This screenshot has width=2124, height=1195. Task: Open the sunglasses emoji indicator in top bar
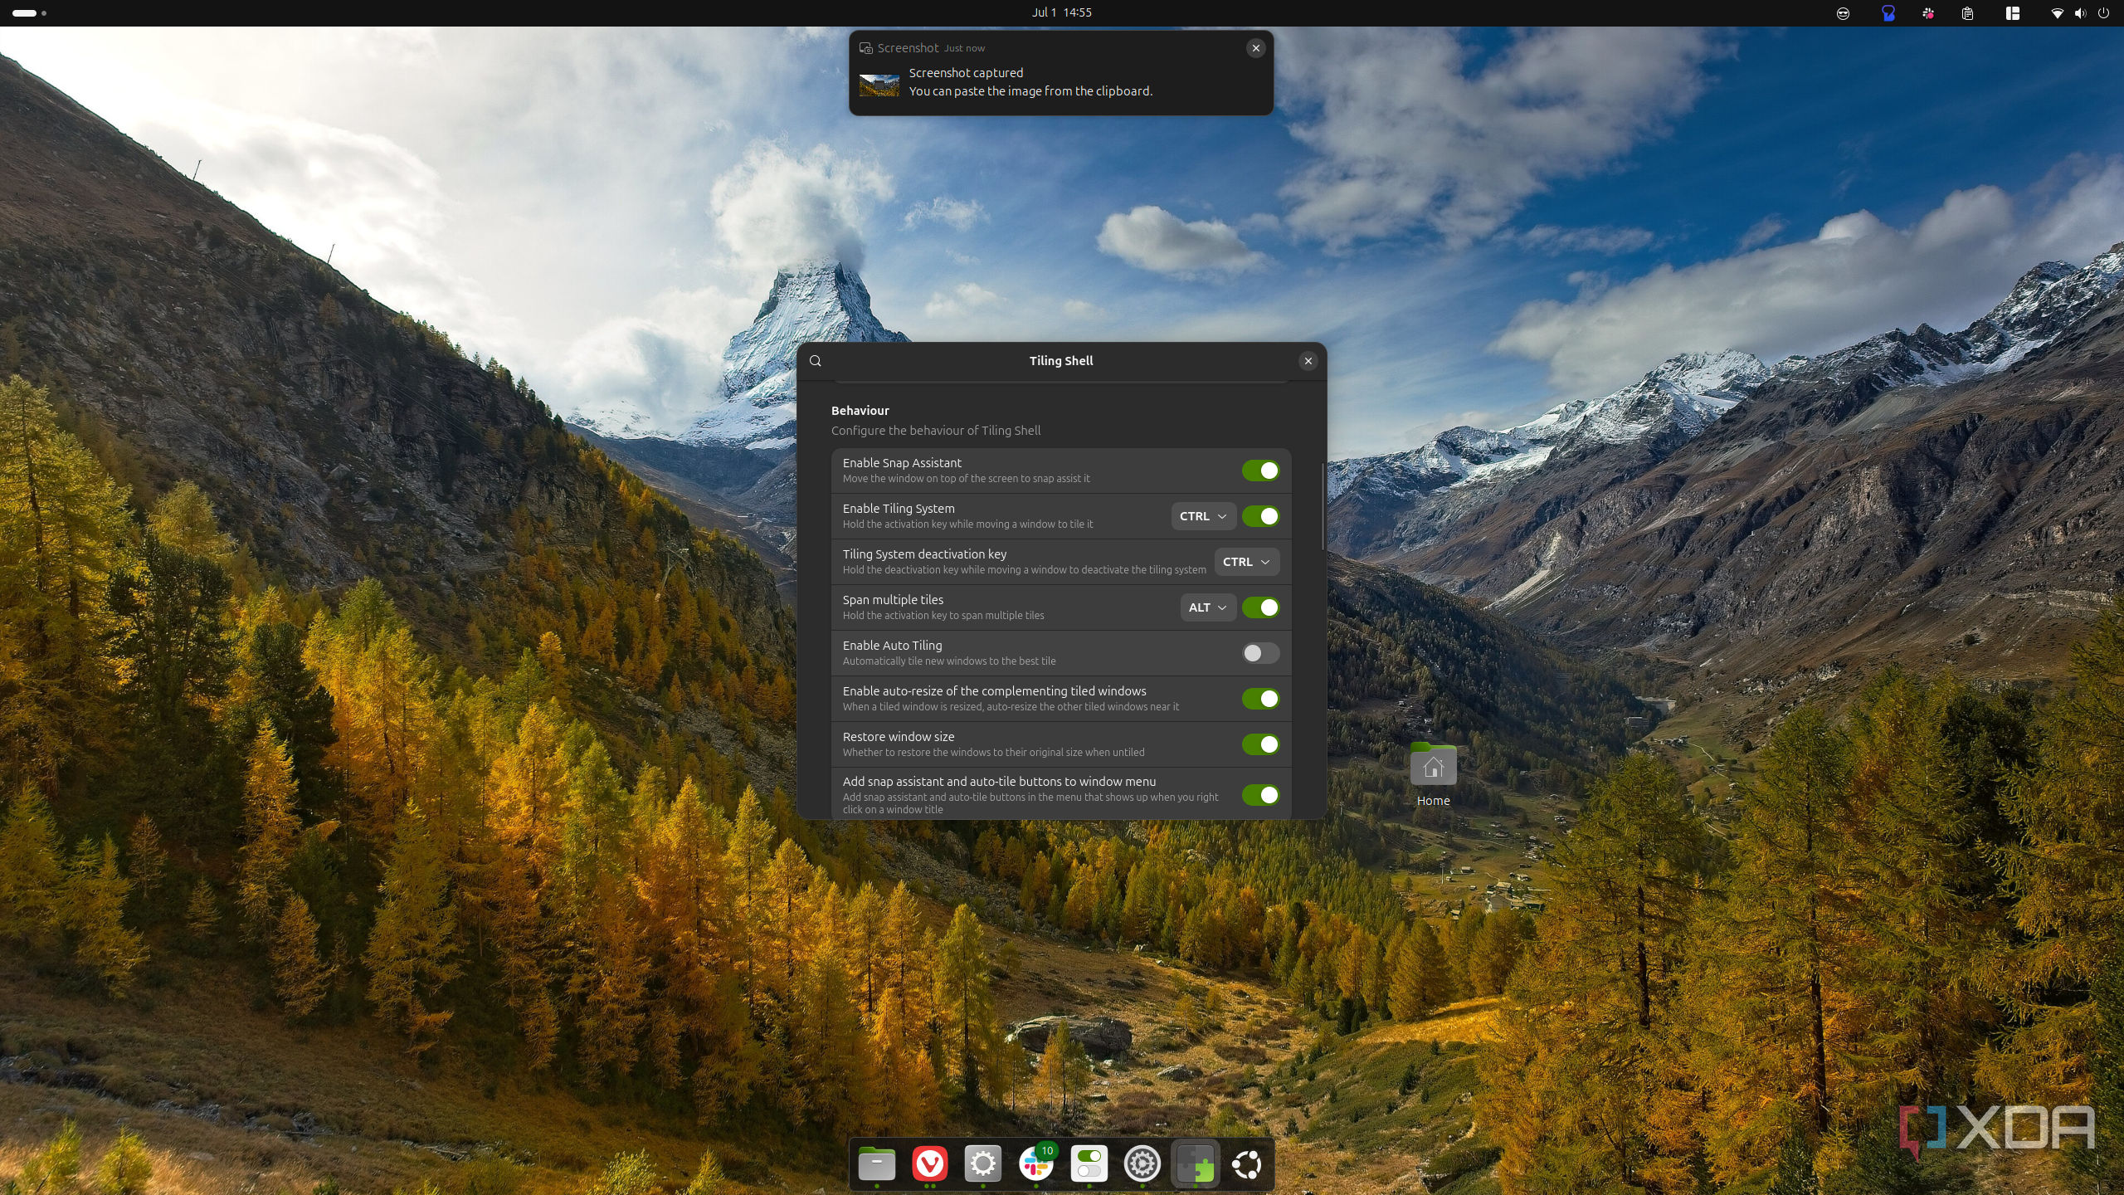tap(1843, 13)
